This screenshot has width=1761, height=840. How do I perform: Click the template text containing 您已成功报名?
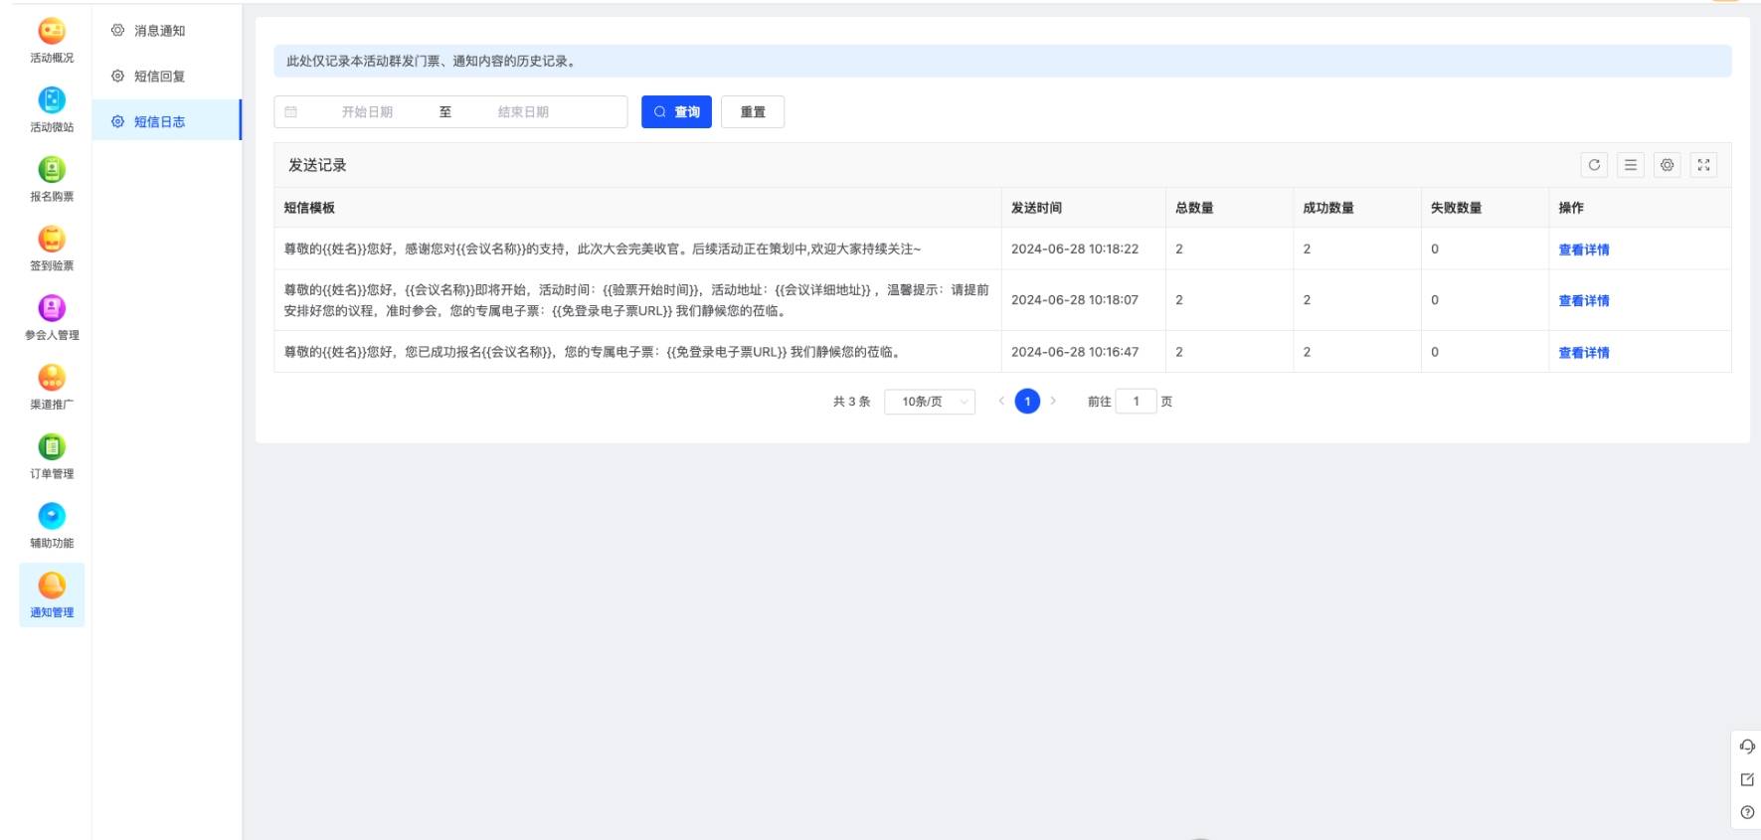[x=593, y=351]
